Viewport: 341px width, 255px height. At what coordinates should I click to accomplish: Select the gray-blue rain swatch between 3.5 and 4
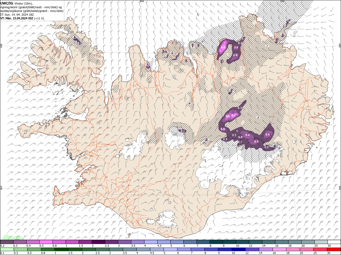130,249
